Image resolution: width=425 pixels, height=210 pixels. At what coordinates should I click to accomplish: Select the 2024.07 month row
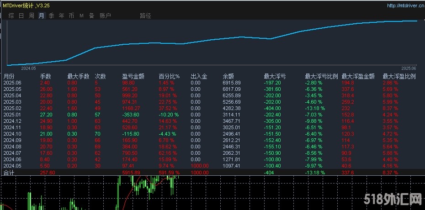pyautogui.click(x=212, y=153)
